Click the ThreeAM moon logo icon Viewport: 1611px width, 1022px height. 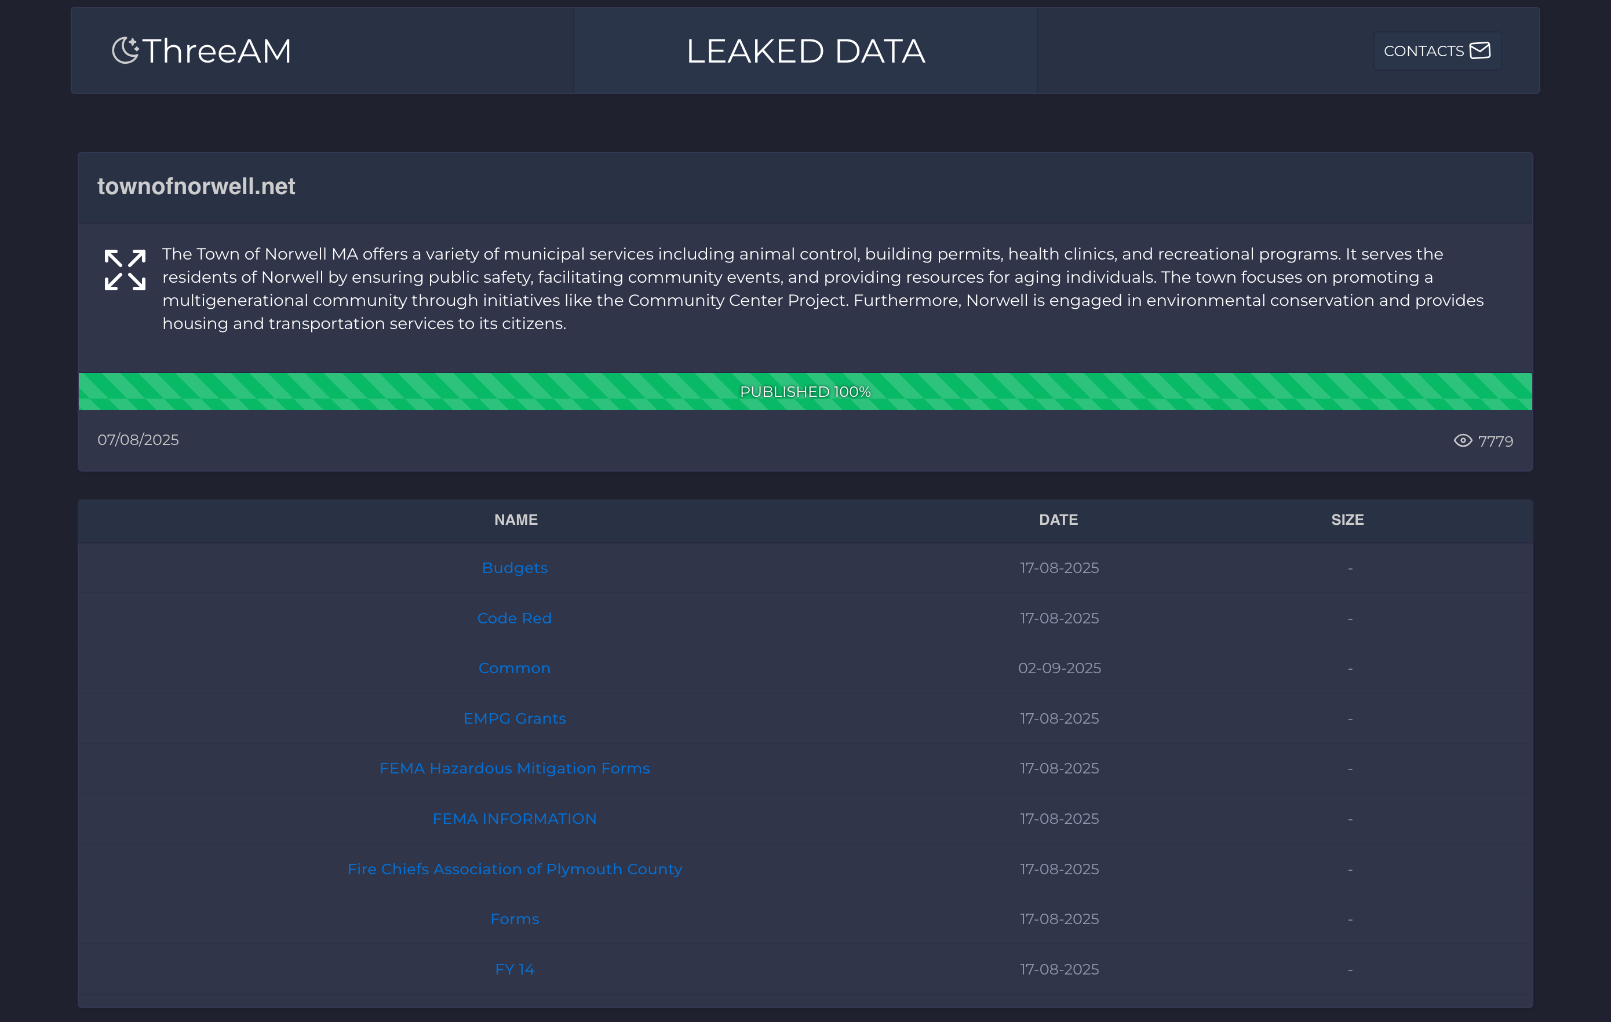[x=125, y=50]
